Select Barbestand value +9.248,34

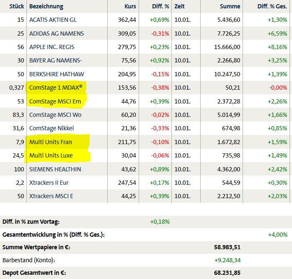[x=227, y=260]
